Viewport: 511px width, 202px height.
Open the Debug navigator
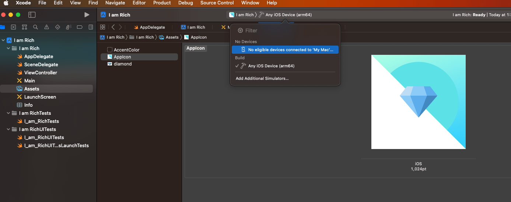coord(69,27)
